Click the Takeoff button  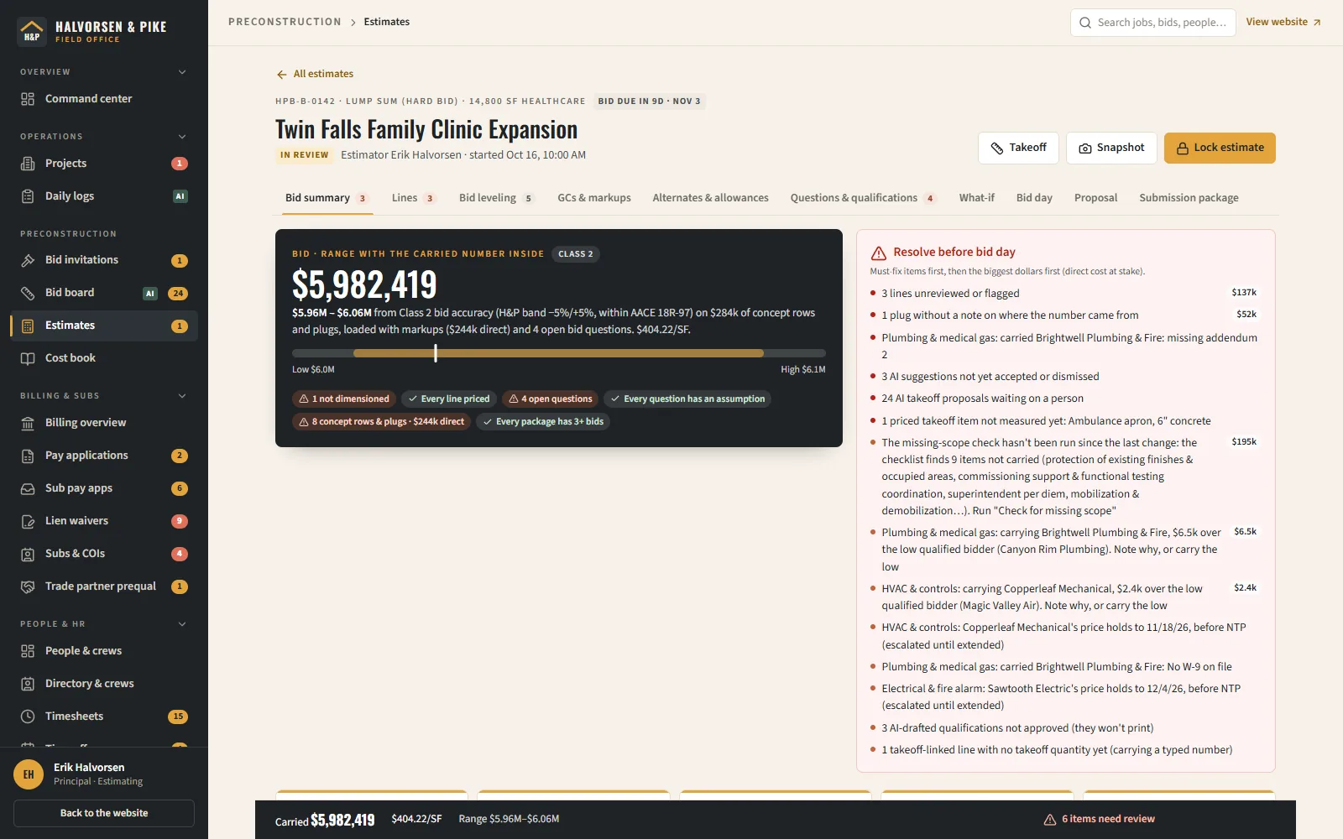click(1018, 148)
